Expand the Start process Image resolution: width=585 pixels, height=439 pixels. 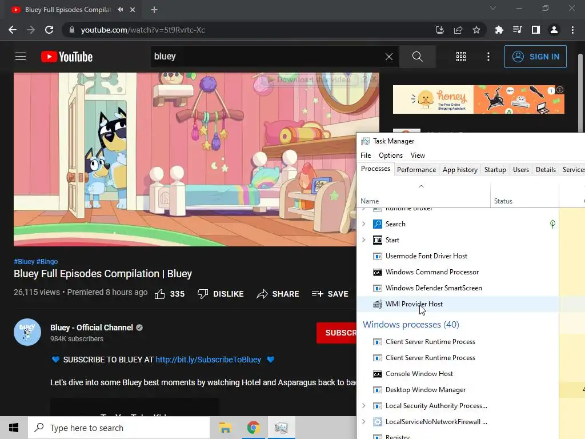[364, 240]
